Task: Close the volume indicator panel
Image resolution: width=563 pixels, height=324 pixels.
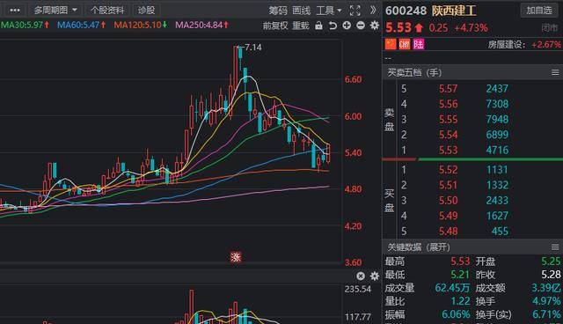Action: 361,276
